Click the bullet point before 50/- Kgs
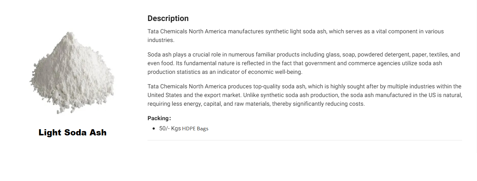Screen dimensions: 477x181 pos(154,129)
